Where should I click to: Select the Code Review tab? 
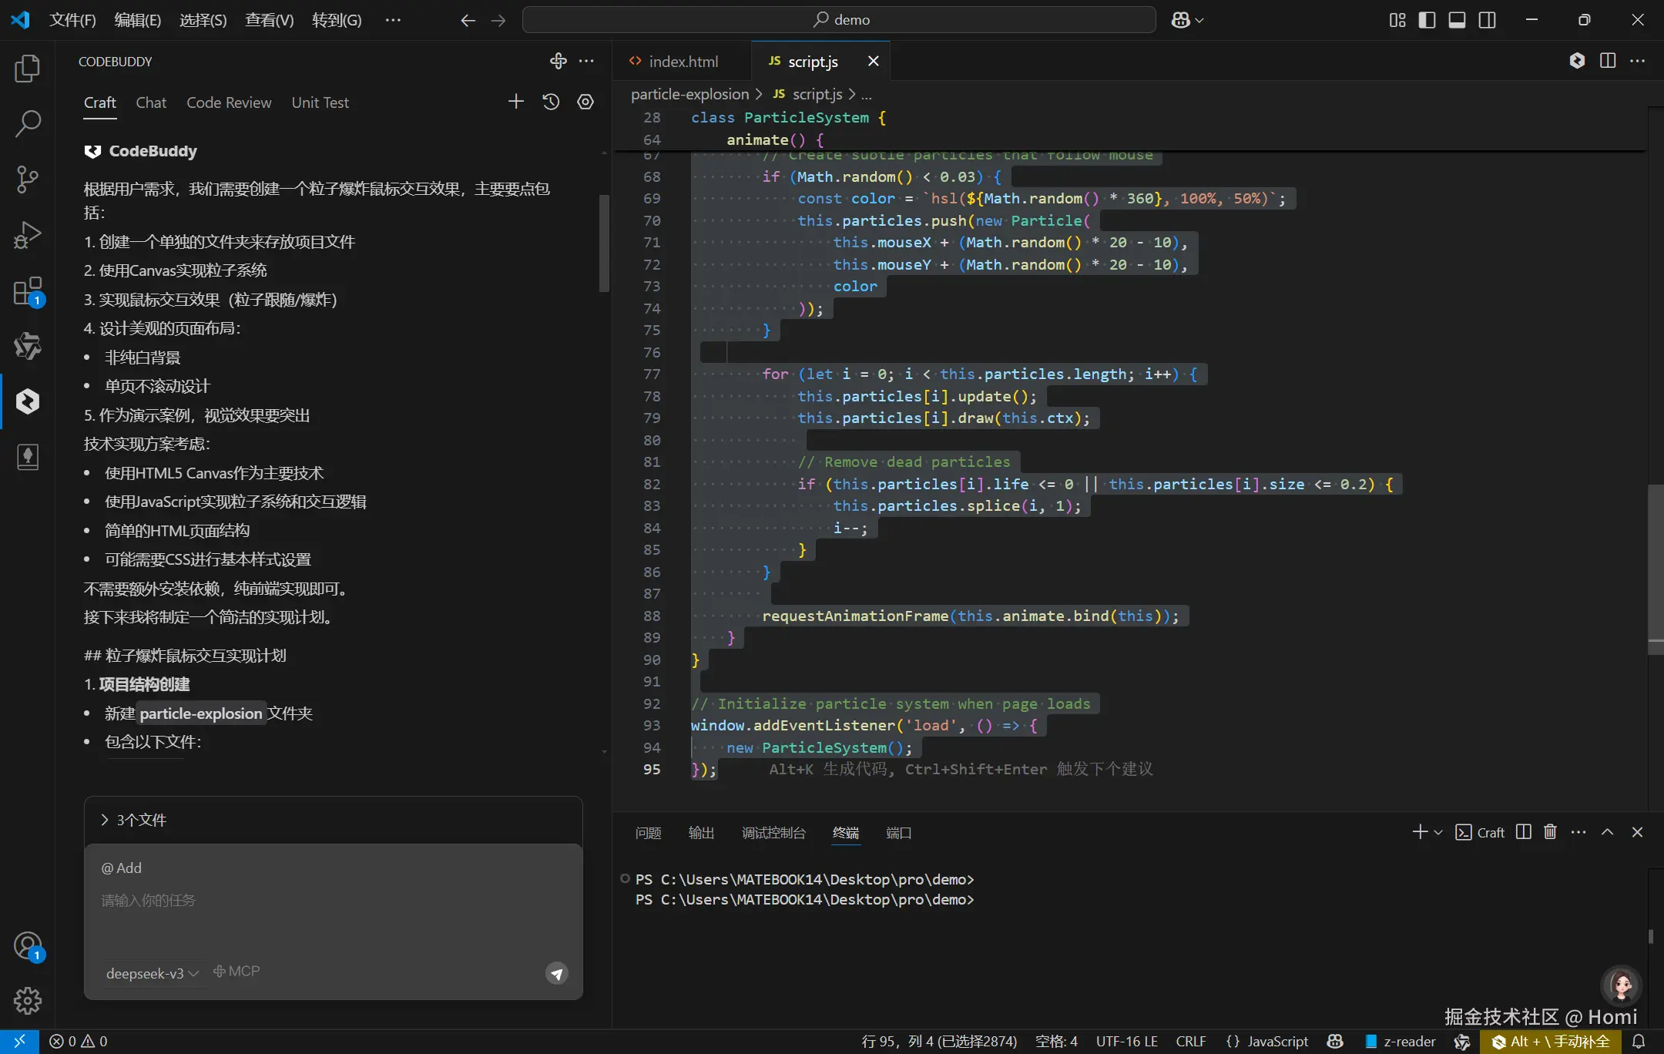229,102
